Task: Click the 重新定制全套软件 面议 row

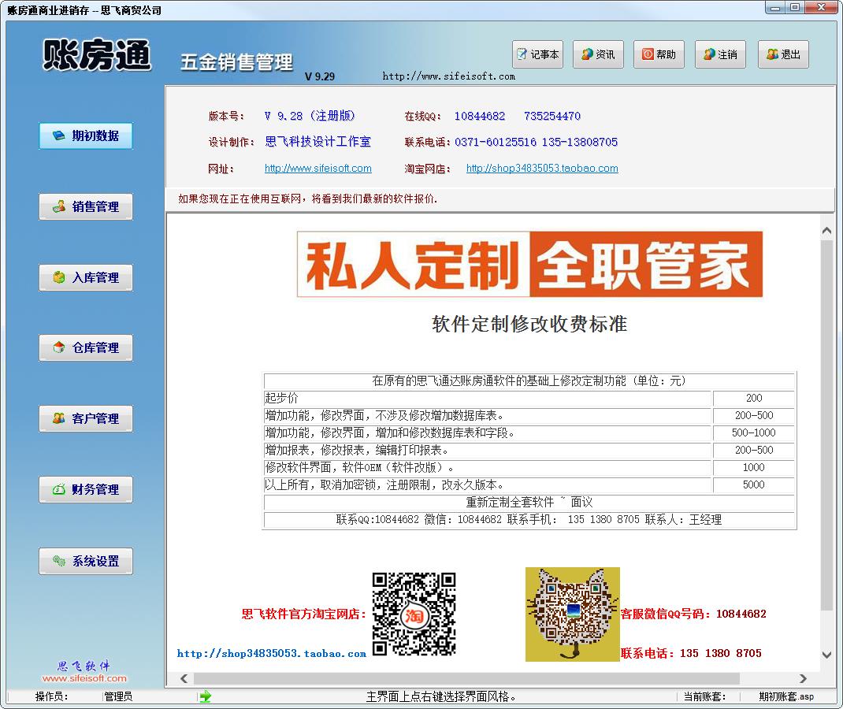Action: [x=529, y=502]
